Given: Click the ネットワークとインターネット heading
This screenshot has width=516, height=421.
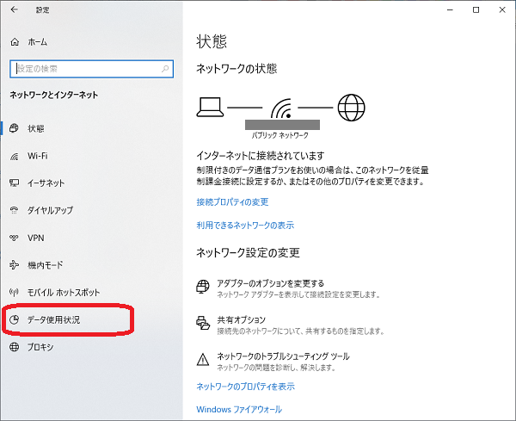Looking at the screenshot, I should point(54,96).
